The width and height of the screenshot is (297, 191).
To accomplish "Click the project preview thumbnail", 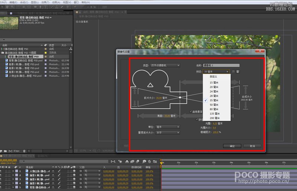I will tap(9, 23).
